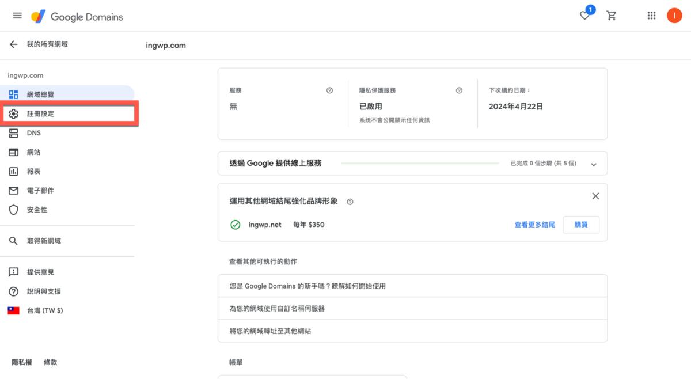Screen dimensions: 691x379
Task: Click the 安全性 shield icon
Action: click(x=14, y=210)
